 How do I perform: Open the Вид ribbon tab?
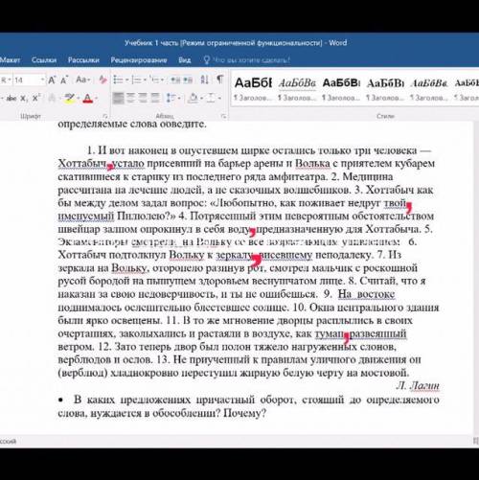(185, 60)
